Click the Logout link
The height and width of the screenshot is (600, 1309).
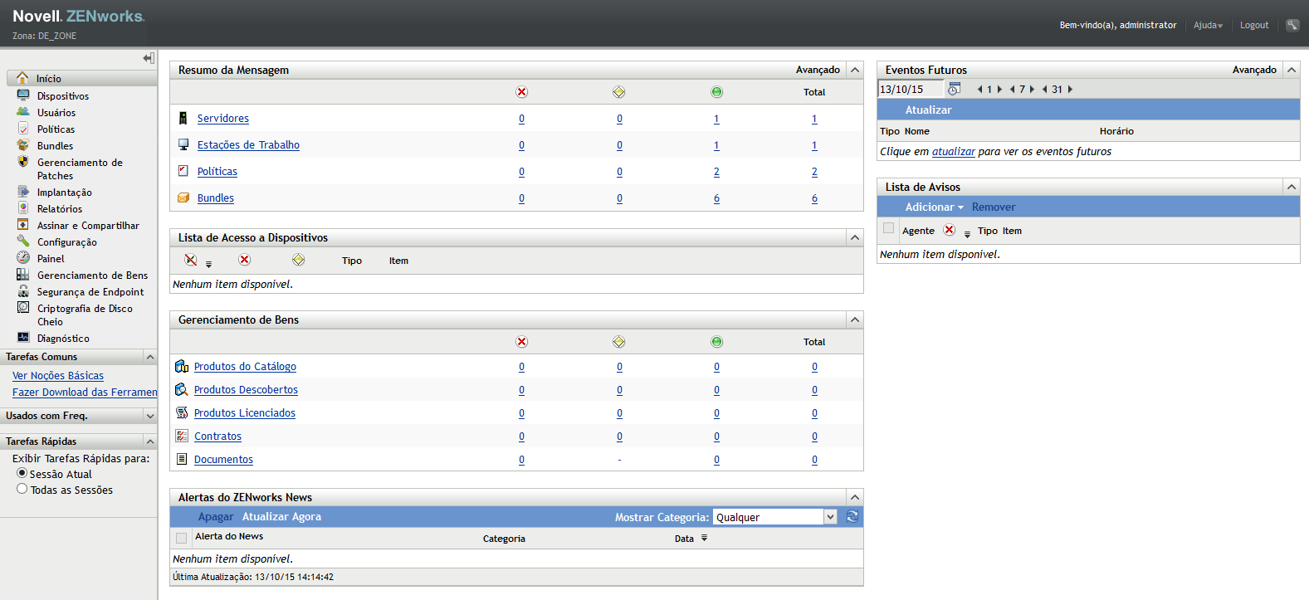[1254, 25]
